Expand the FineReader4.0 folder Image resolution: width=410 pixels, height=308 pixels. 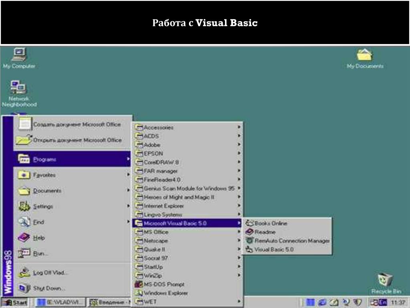187,180
